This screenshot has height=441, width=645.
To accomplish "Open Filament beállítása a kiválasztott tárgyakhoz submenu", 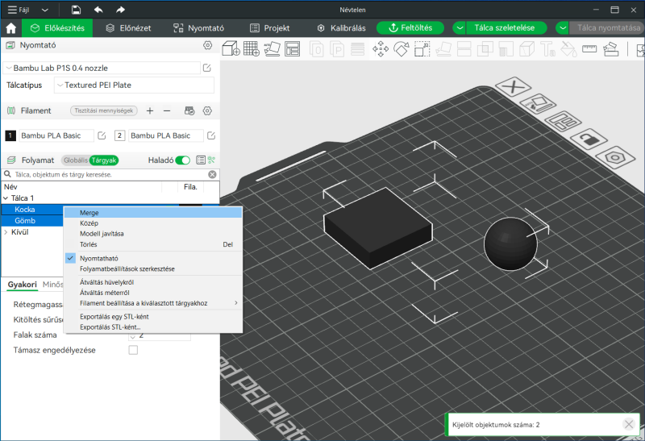I will [153, 303].
